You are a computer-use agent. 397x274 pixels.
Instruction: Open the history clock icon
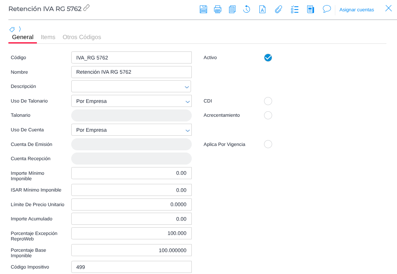click(x=247, y=9)
